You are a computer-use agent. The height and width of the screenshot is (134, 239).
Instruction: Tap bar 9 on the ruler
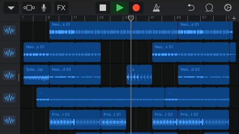click(x=49, y=17)
